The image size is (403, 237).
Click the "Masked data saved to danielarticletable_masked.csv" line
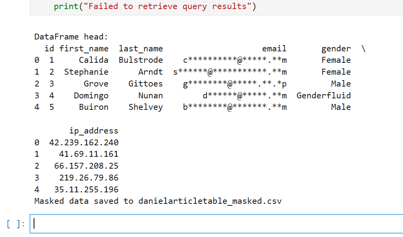tap(158, 201)
